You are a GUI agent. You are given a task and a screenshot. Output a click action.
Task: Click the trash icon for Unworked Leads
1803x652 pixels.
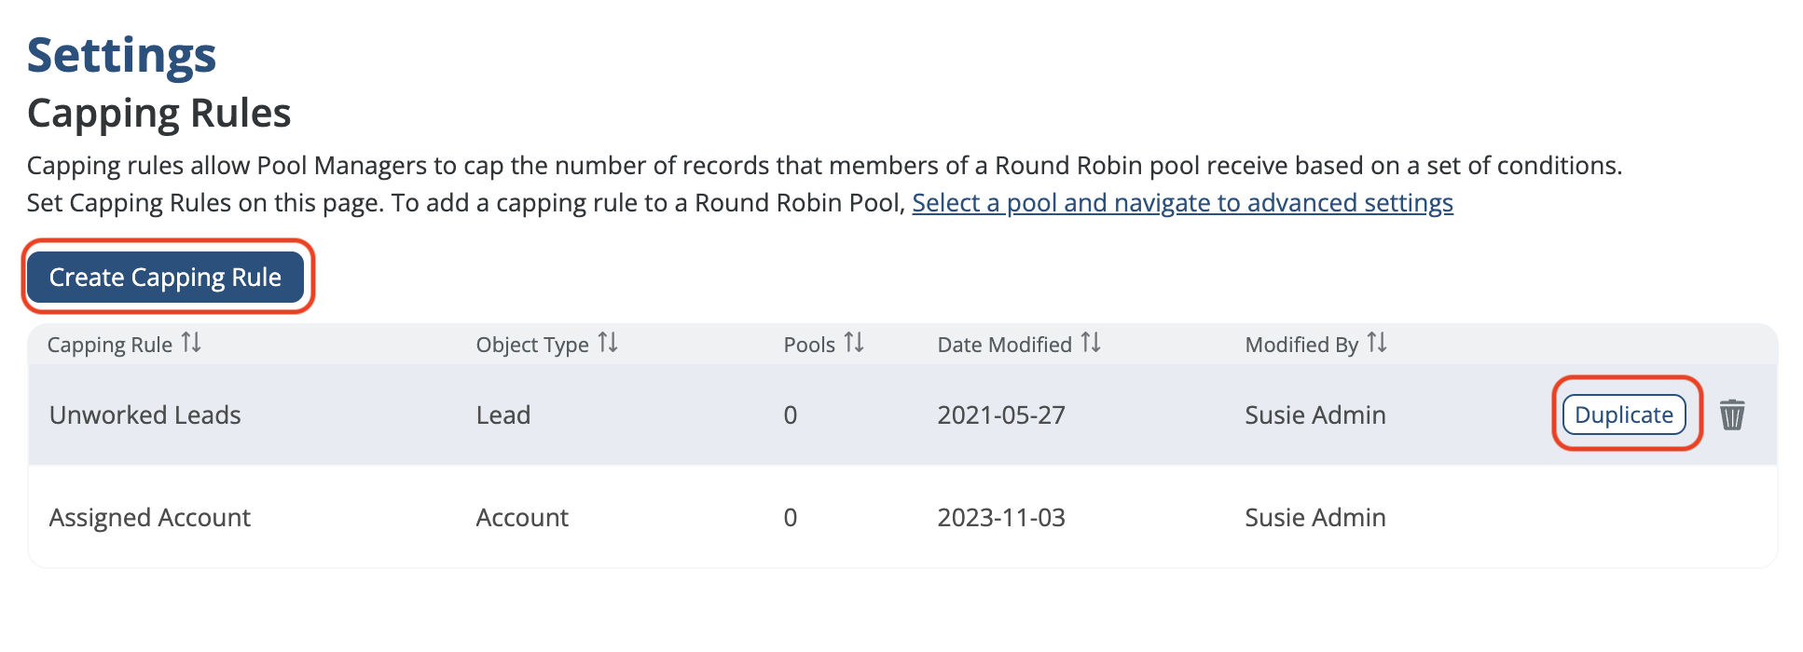point(1731,414)
